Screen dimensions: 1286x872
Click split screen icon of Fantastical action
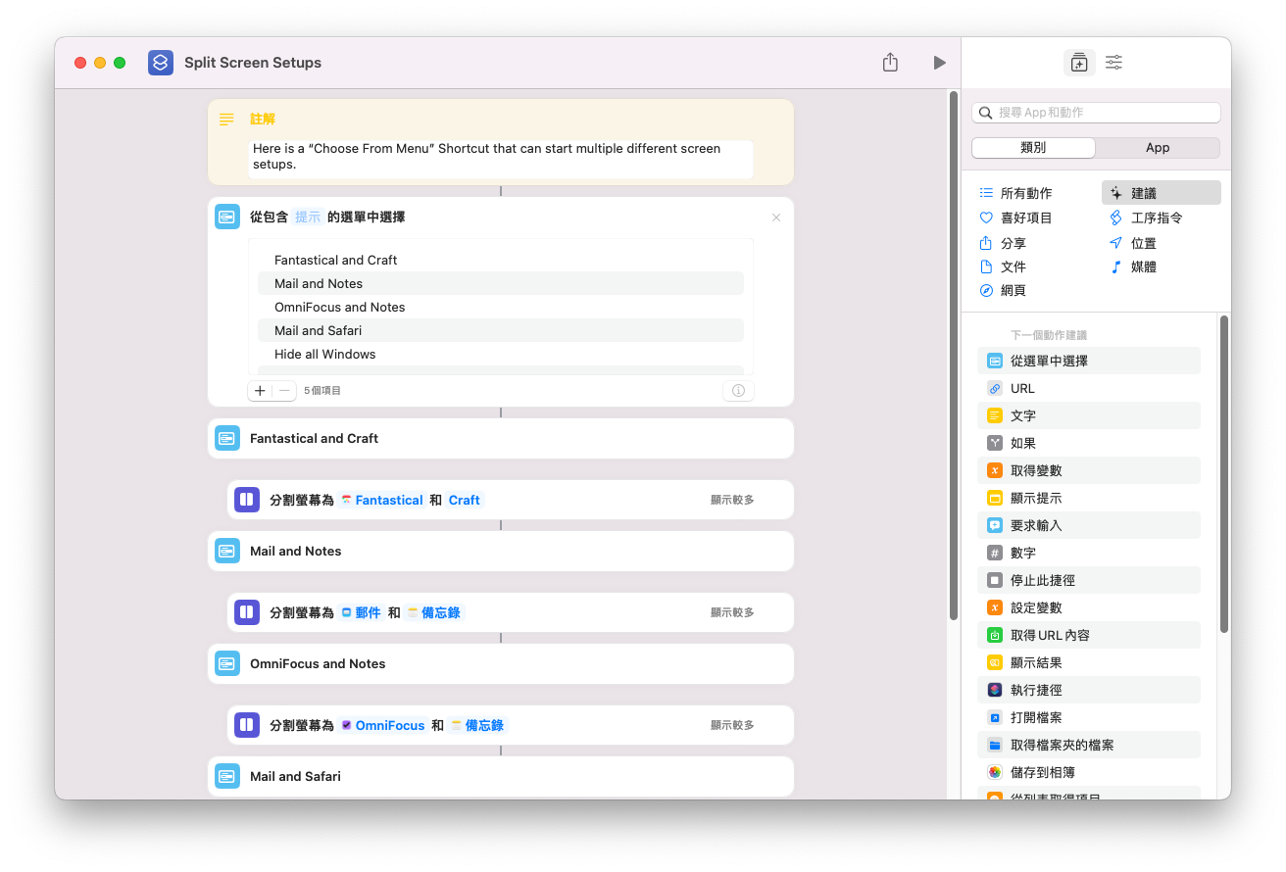tap(247, 500)
